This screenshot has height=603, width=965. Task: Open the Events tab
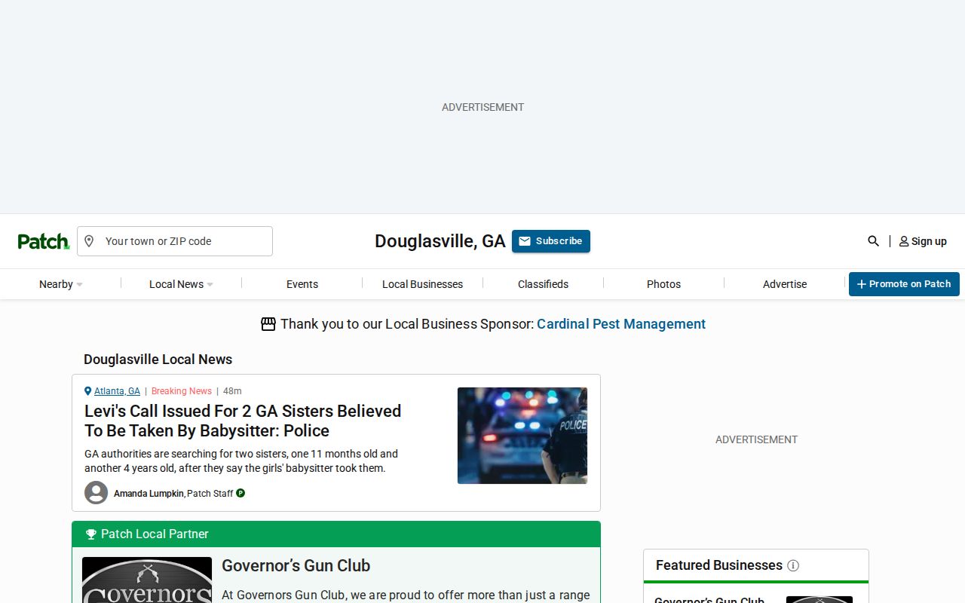(x=302, y=284)
